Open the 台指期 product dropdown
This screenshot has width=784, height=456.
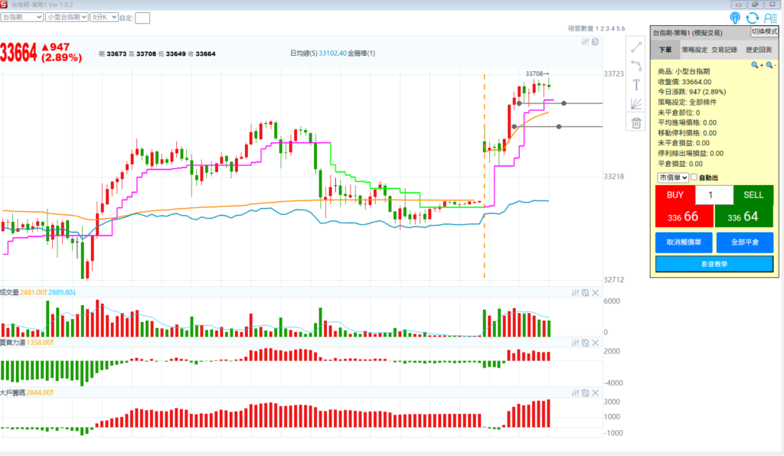(x=21, y=16)
